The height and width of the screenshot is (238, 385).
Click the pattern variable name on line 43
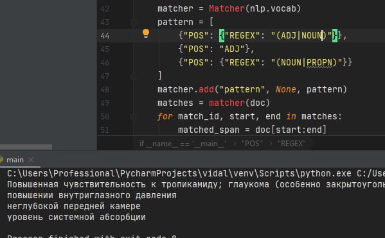(x=175, y=22)
